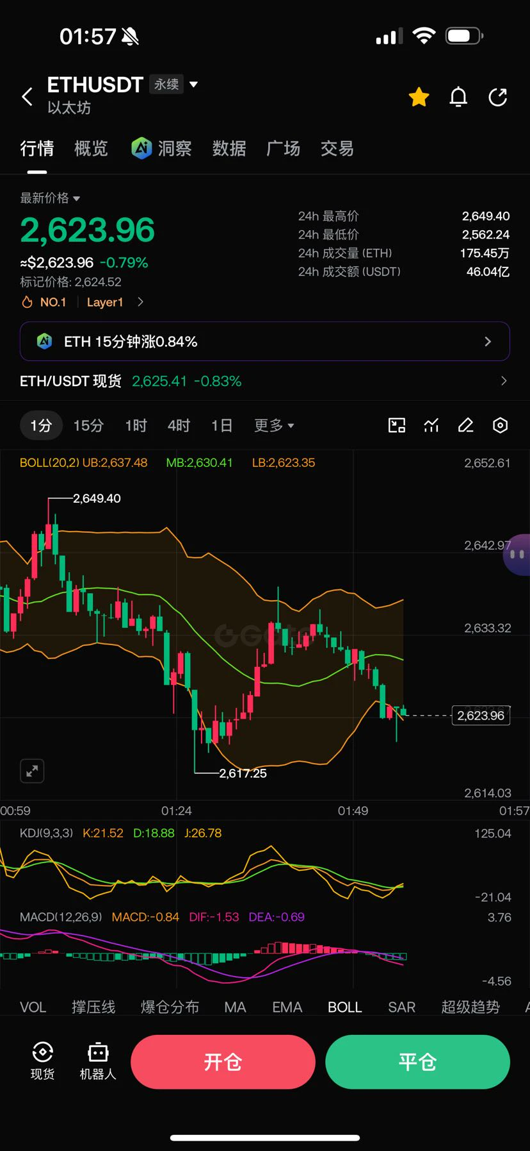Select the 15分 chart interval
This screenshot has height=1151, width=530.
click(x=88, y=425)
